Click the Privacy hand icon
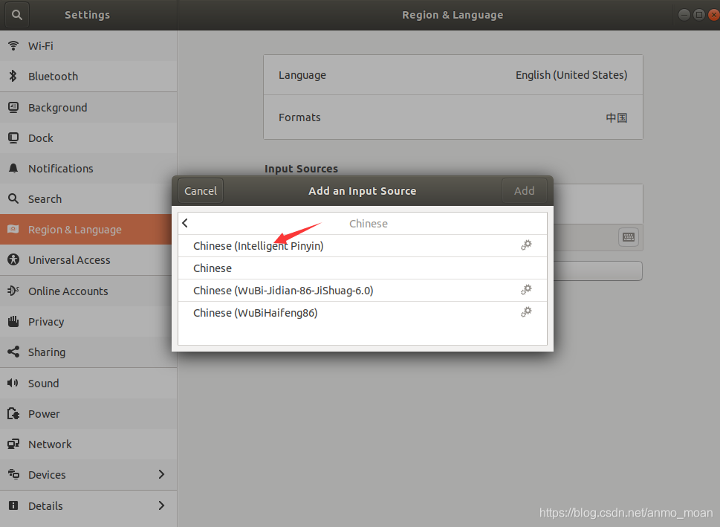720x527 pixels. point(13,321)
